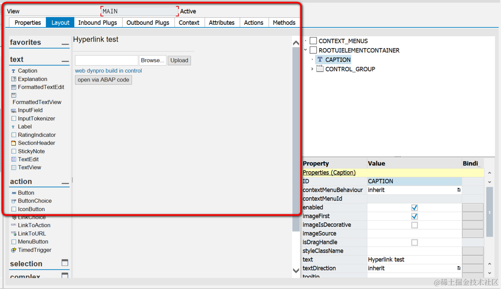The image size is (501, 289).
Task: Click 'open via ABAP code' button
Action: pos(103,80)
